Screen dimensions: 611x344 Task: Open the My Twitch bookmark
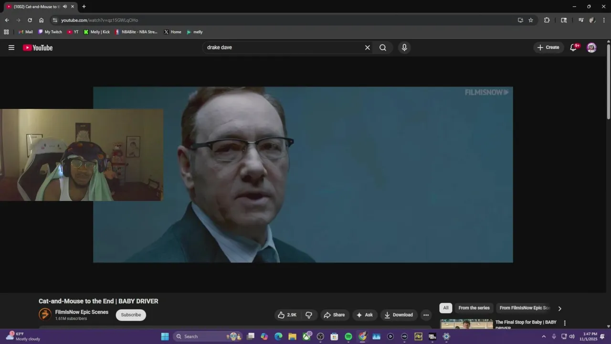(50, 32)
